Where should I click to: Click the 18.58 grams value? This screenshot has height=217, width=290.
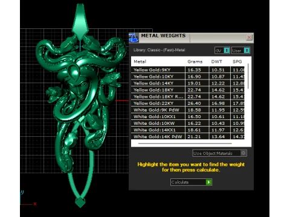pyautogui.click(x=194, y=110)
